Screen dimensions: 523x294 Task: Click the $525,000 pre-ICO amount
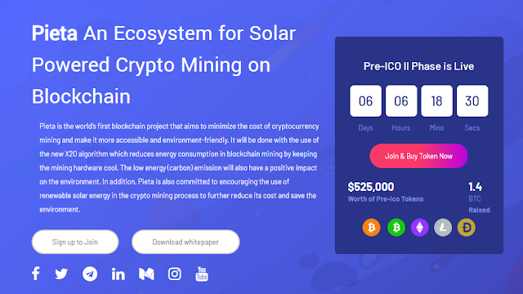[x=371, y=187]
